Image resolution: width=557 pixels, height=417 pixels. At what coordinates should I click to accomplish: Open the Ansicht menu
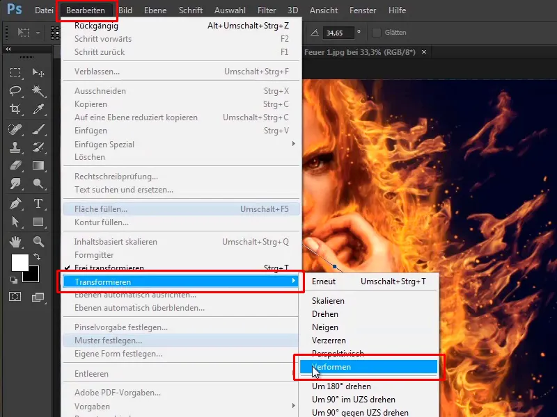tap(324, 10)
